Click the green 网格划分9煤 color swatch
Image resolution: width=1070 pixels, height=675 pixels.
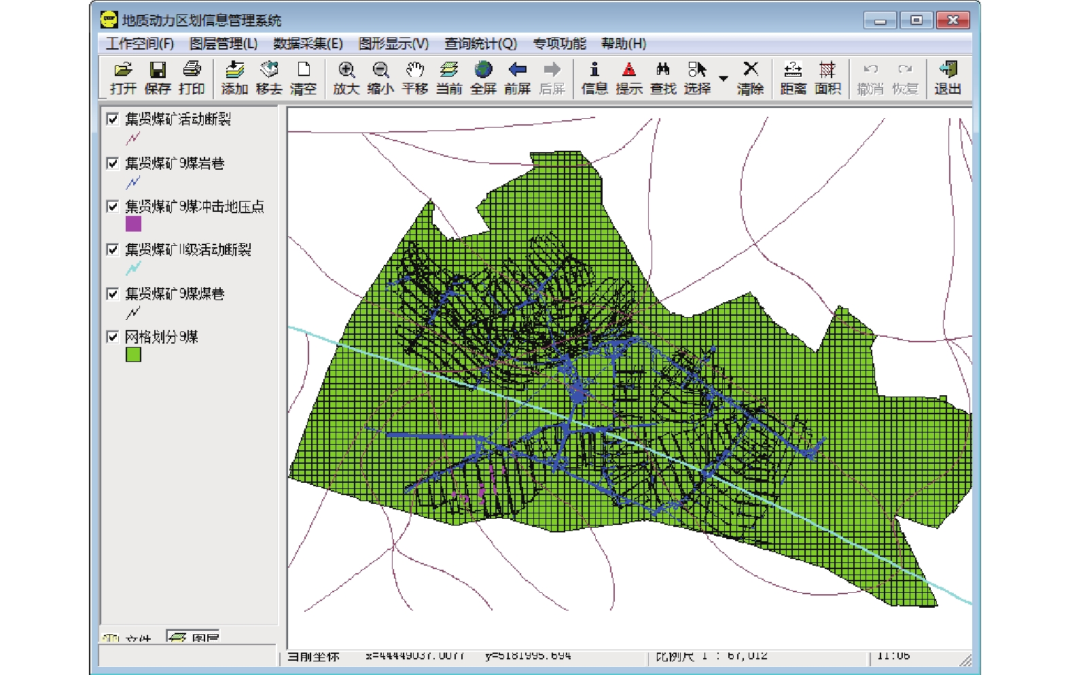click(133, 354)
